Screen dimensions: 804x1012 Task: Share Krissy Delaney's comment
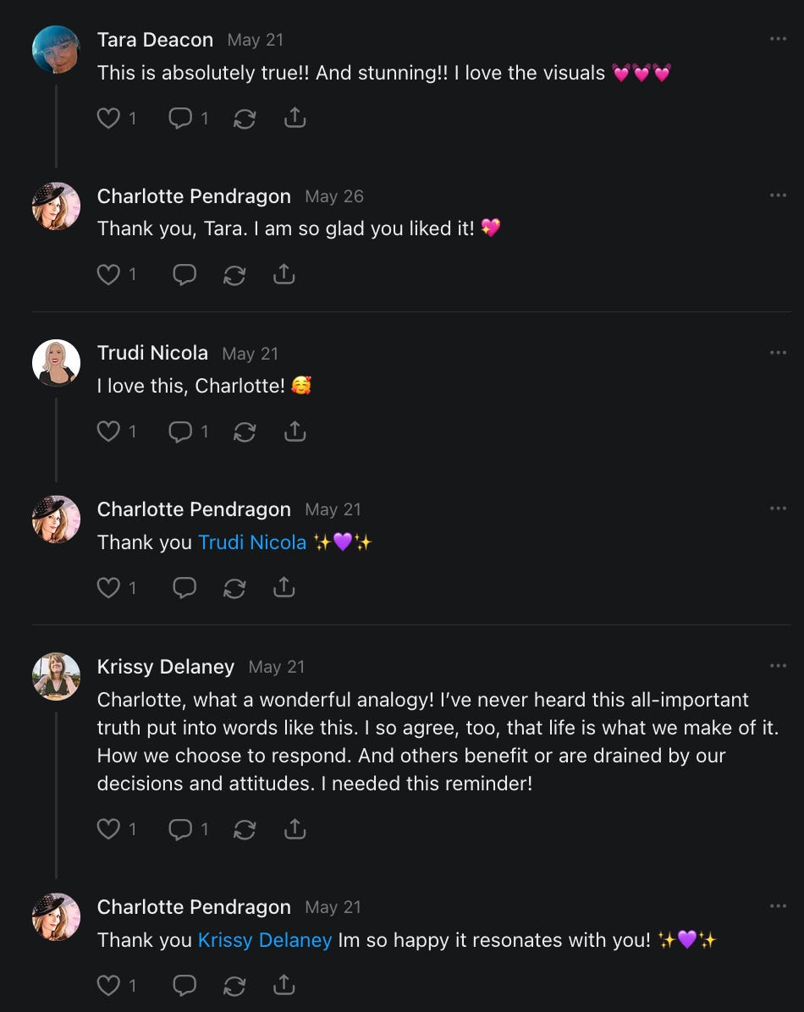tap(295, 828)
